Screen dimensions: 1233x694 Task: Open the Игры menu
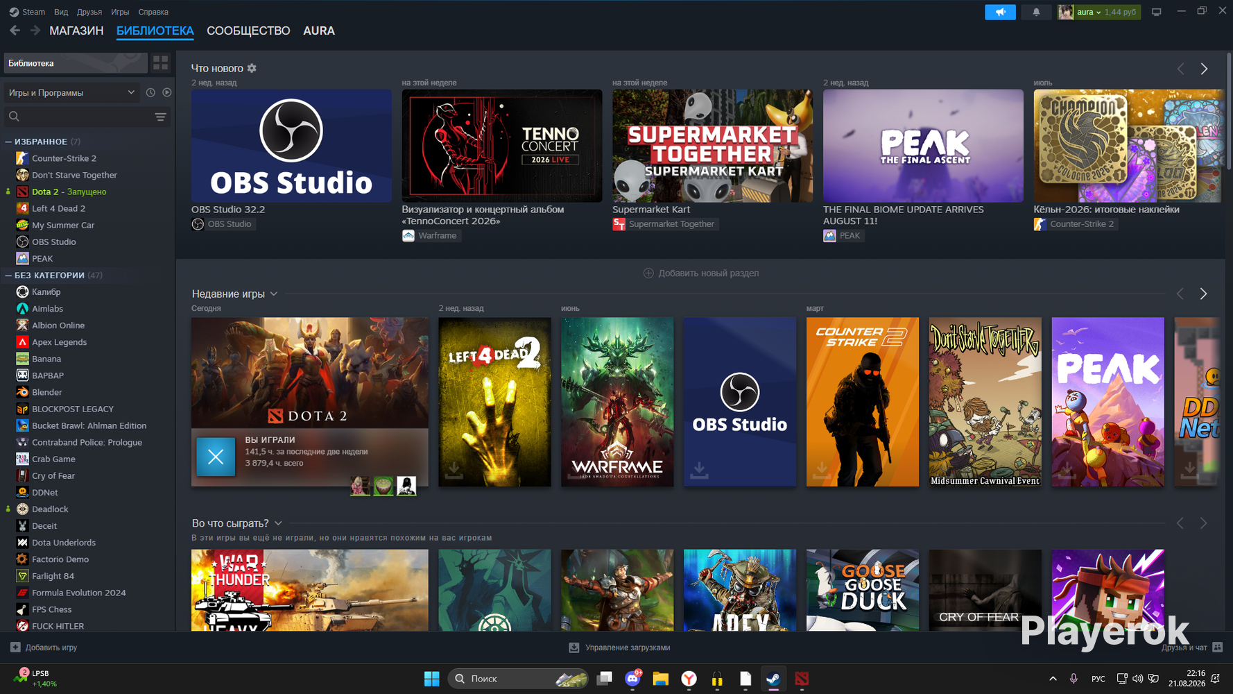(x=120, y=12)
